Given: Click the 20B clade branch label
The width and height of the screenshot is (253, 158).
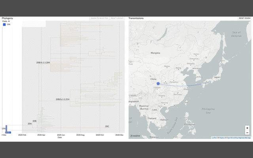Looking at the screenshot, I should (34, 121).
